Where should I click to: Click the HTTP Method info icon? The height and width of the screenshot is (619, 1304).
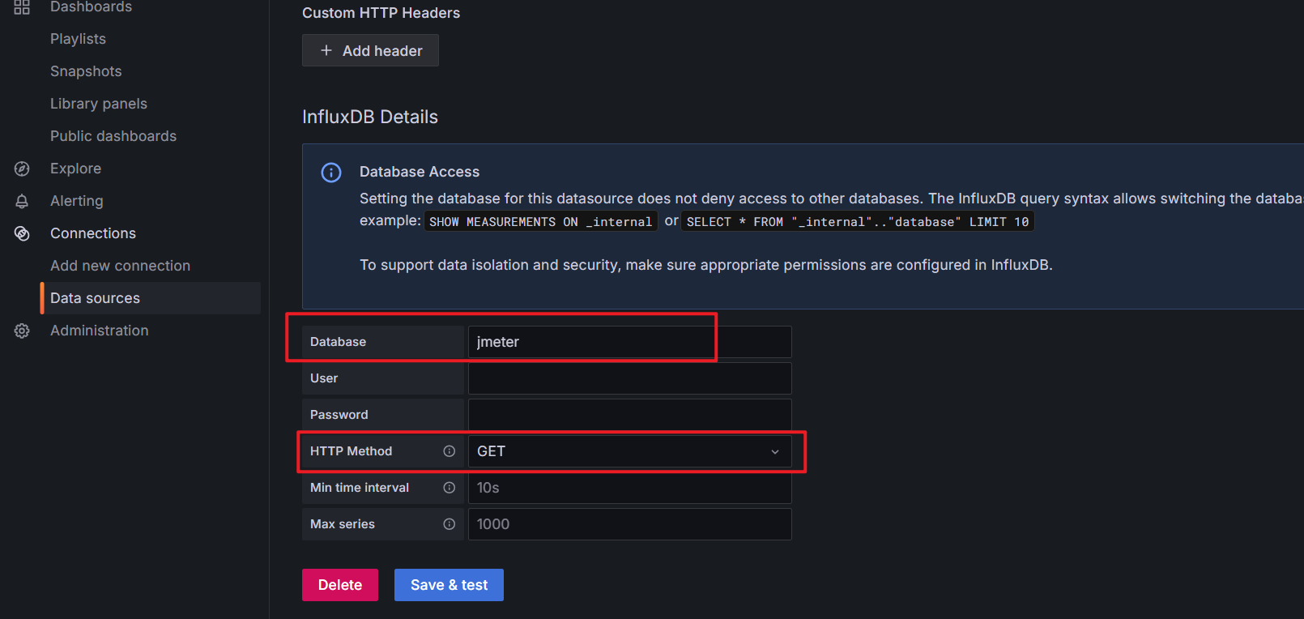click(x=449, y=451)
